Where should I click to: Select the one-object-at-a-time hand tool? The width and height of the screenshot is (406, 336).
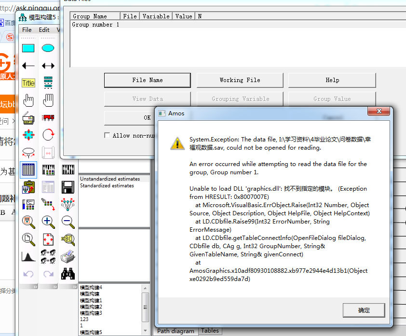point(28,100)
